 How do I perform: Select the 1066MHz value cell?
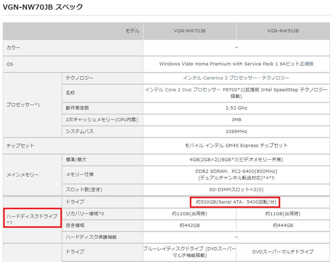tap(236, 132)
